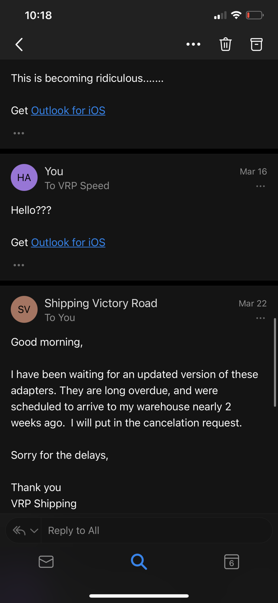278x603 pixels.
Task: Tap the SV avatar for Shipping Victory Road
Action: [x=24, y=309]
